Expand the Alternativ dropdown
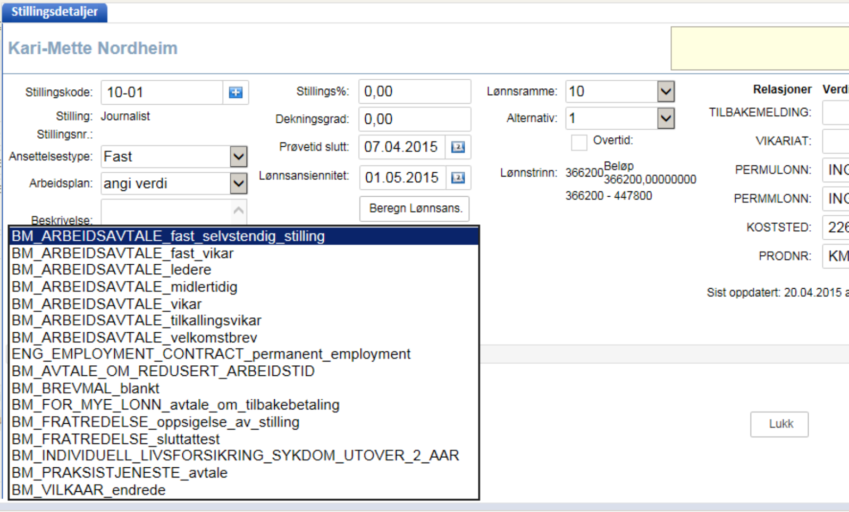 point(666,118)
